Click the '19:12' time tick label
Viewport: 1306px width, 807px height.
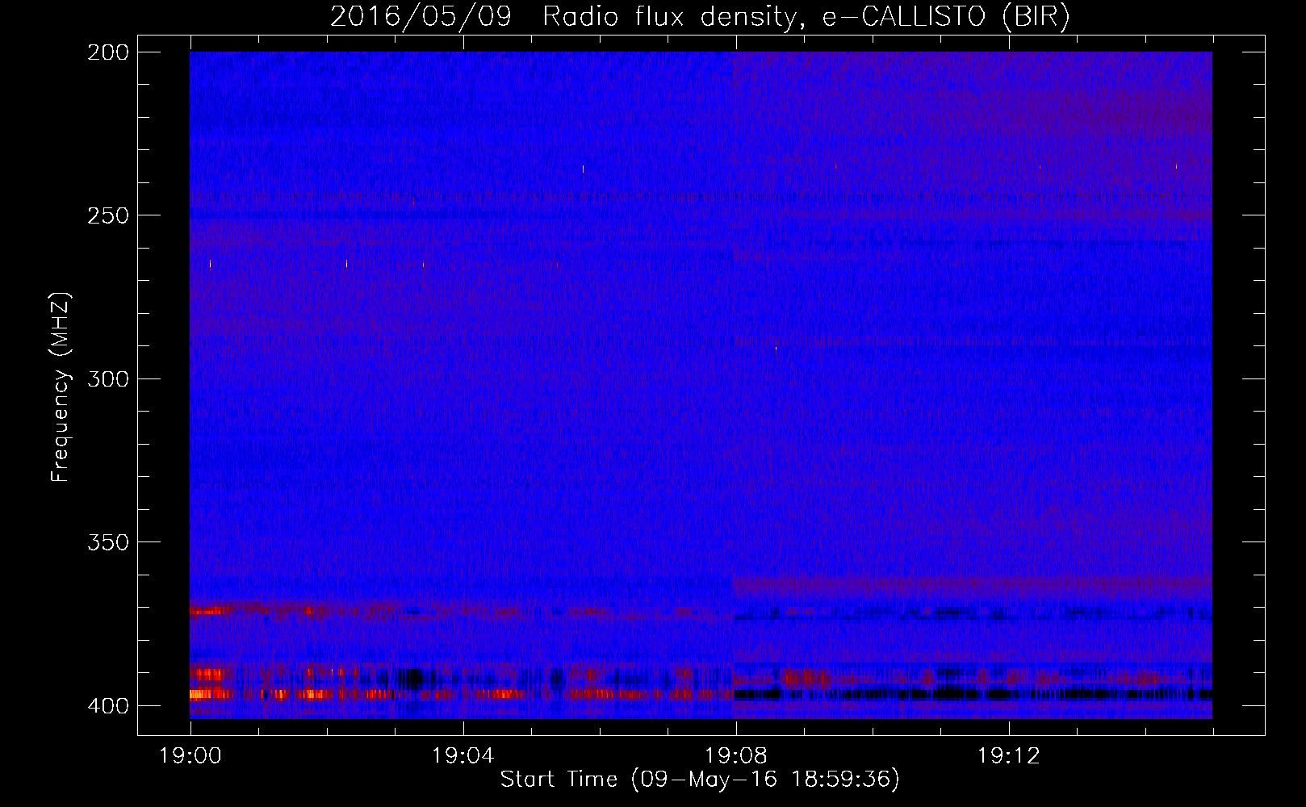coord(1009,756)
